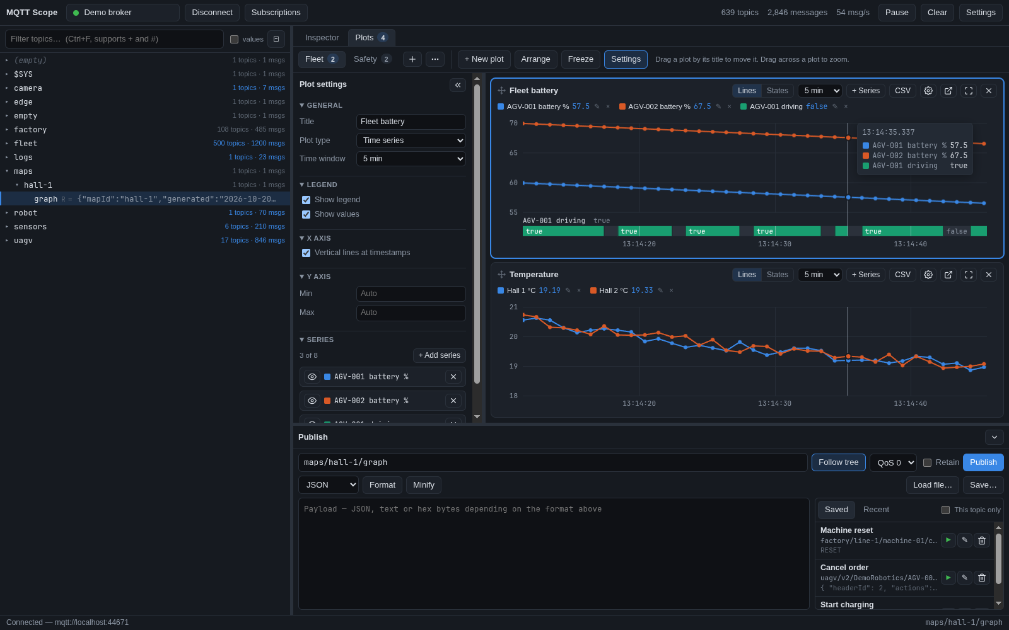Uncheck Show values

click(306, 214)
